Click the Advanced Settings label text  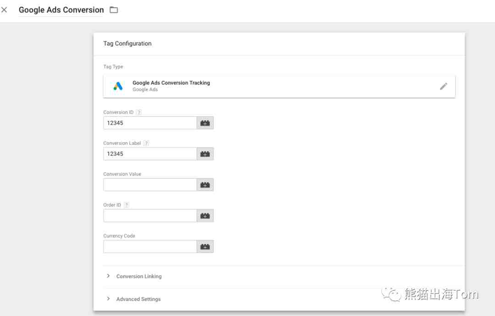[x=138, y=299]
